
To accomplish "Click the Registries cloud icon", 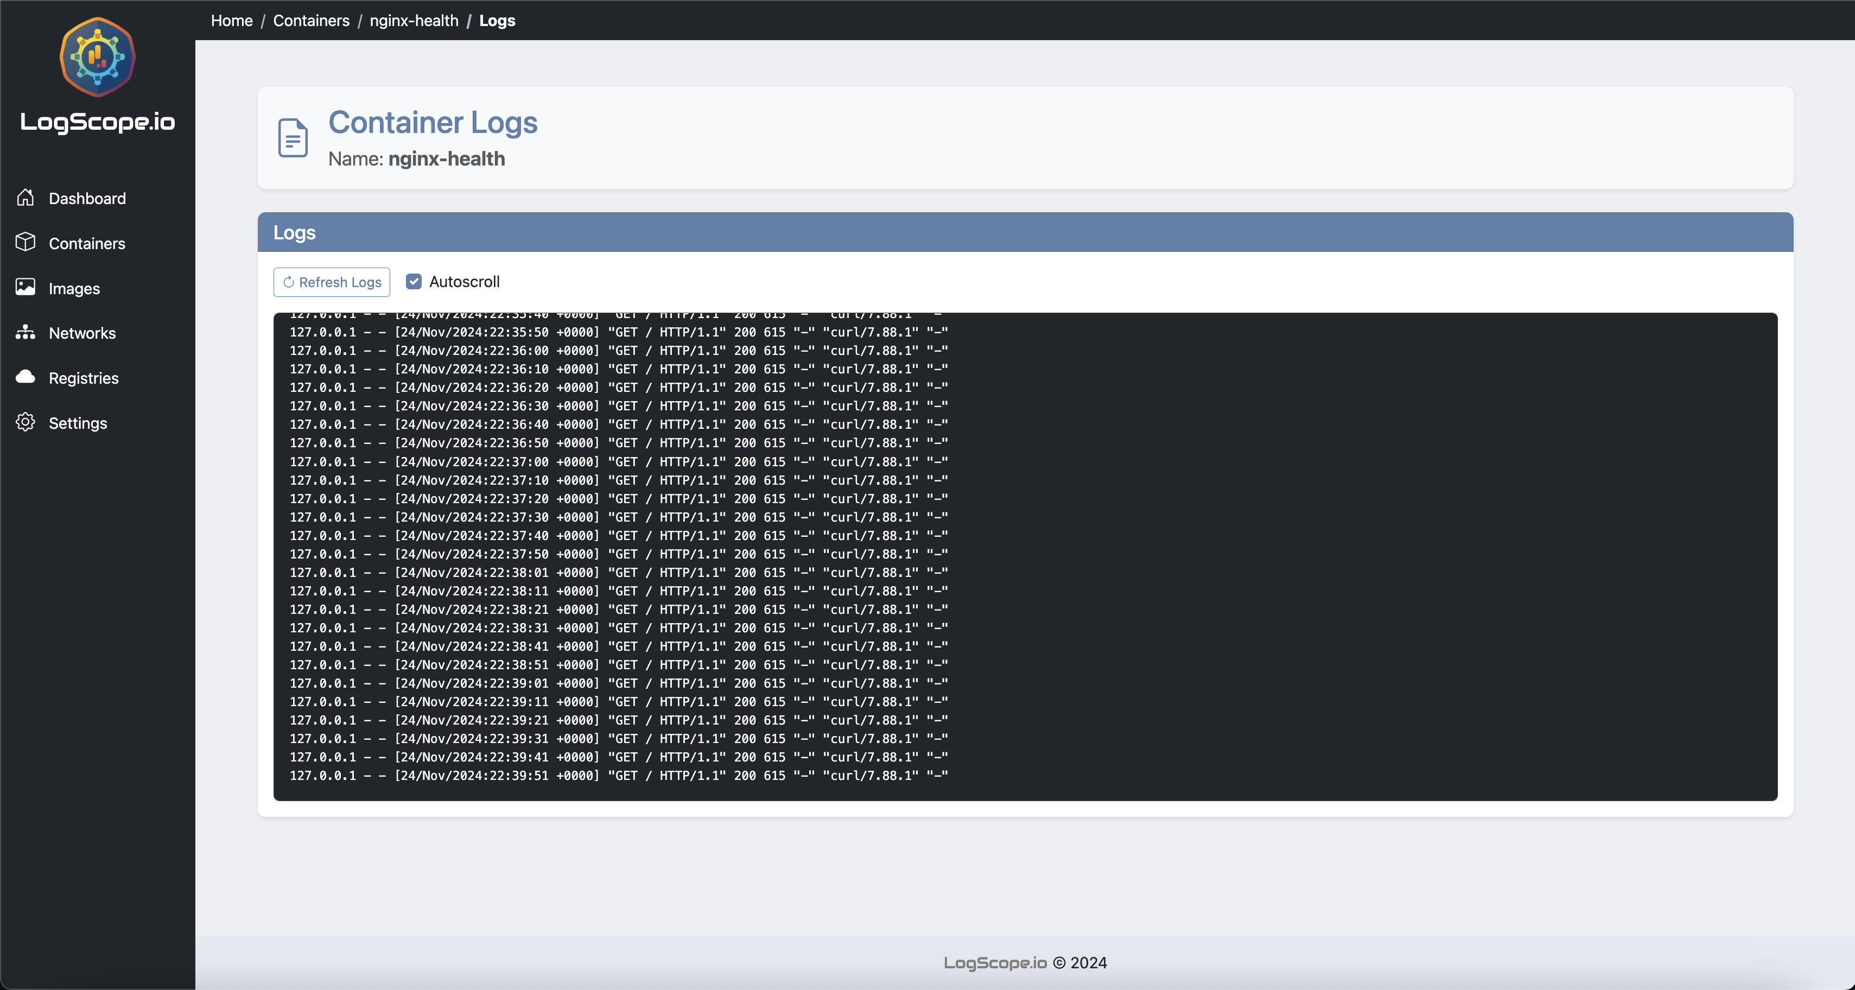I will [25, 377].
